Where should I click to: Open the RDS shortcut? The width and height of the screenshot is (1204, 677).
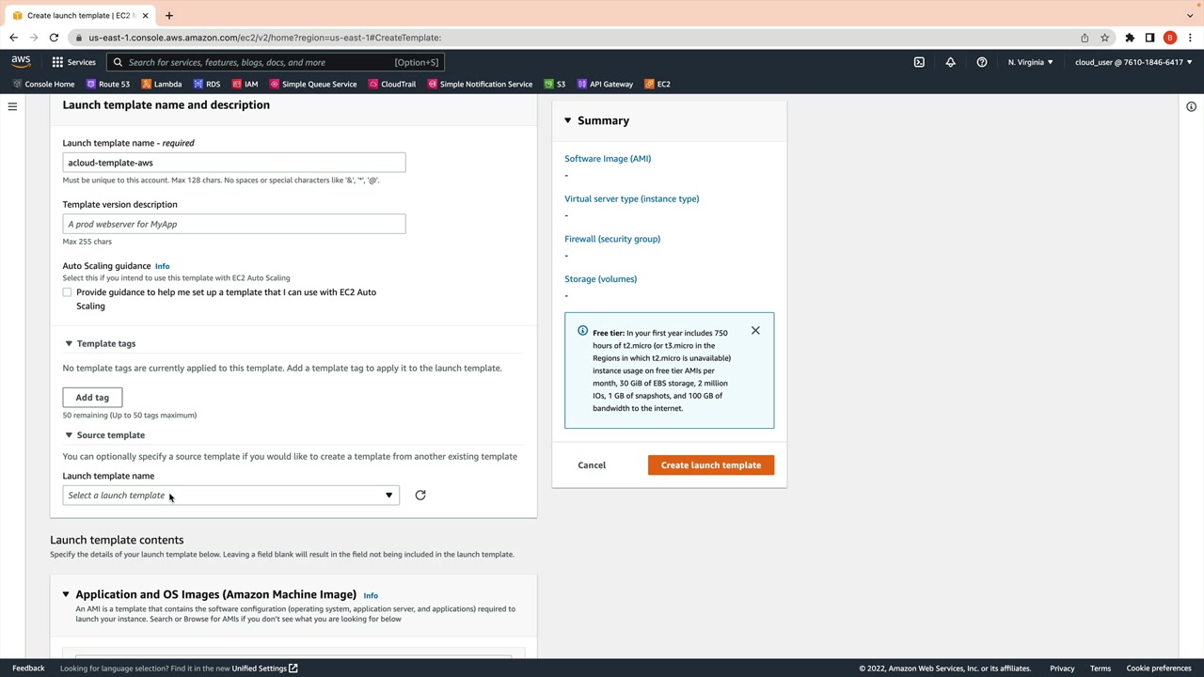tap(206, 84)
